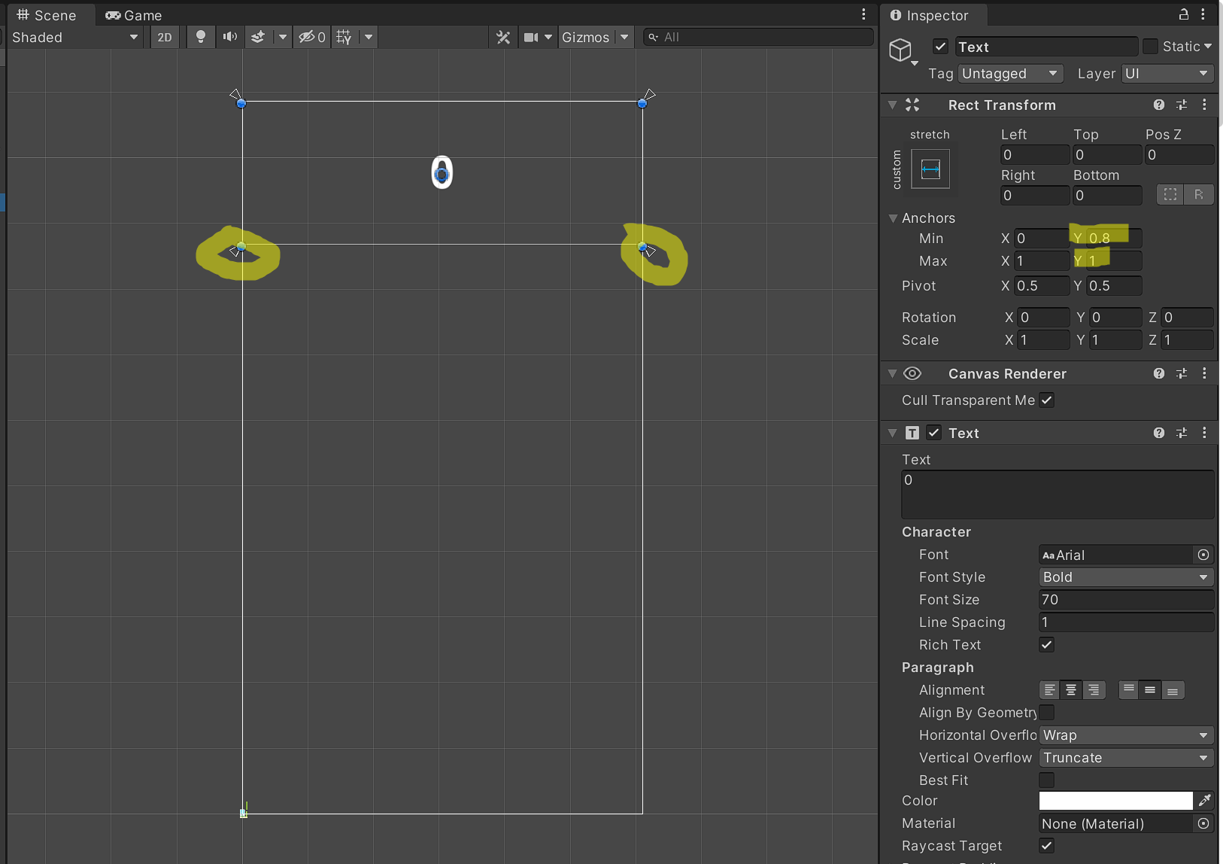Click the Inspector lock icon
The width and height of the screenshot is (1223, 864).
[1183, 14]
